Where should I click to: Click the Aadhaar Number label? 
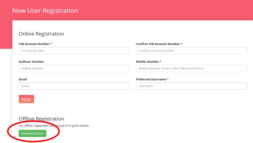(31, 62)
